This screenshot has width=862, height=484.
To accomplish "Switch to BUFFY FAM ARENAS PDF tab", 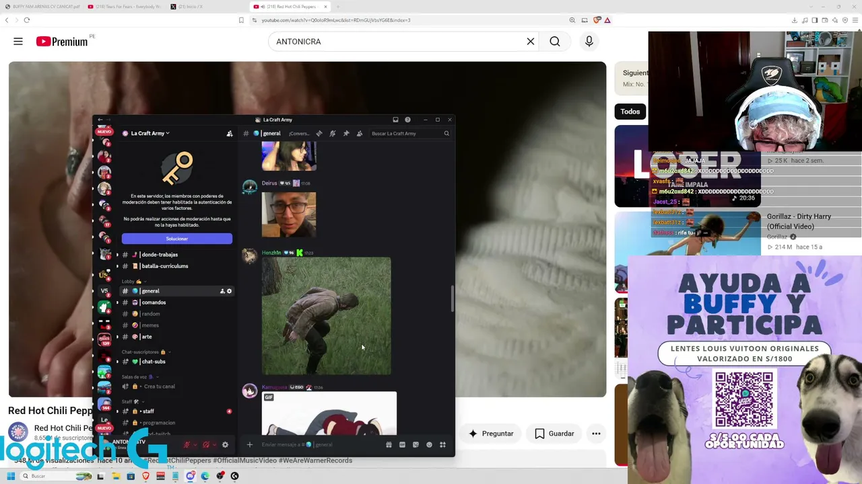I will click(x=42, y=7).
